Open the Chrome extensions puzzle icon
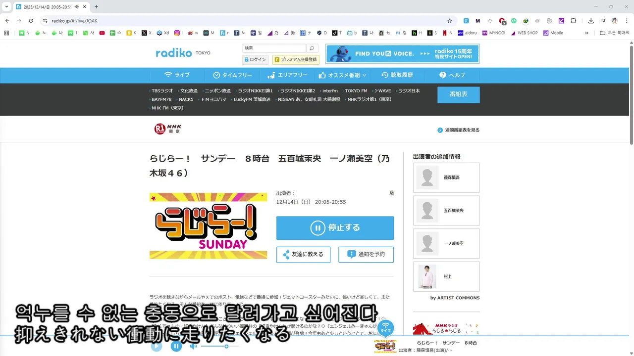634x356 pixels. pos(574,21)
